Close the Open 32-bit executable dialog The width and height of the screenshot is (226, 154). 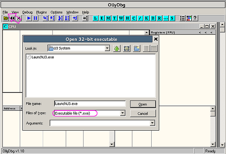click(x=156, y=39)
